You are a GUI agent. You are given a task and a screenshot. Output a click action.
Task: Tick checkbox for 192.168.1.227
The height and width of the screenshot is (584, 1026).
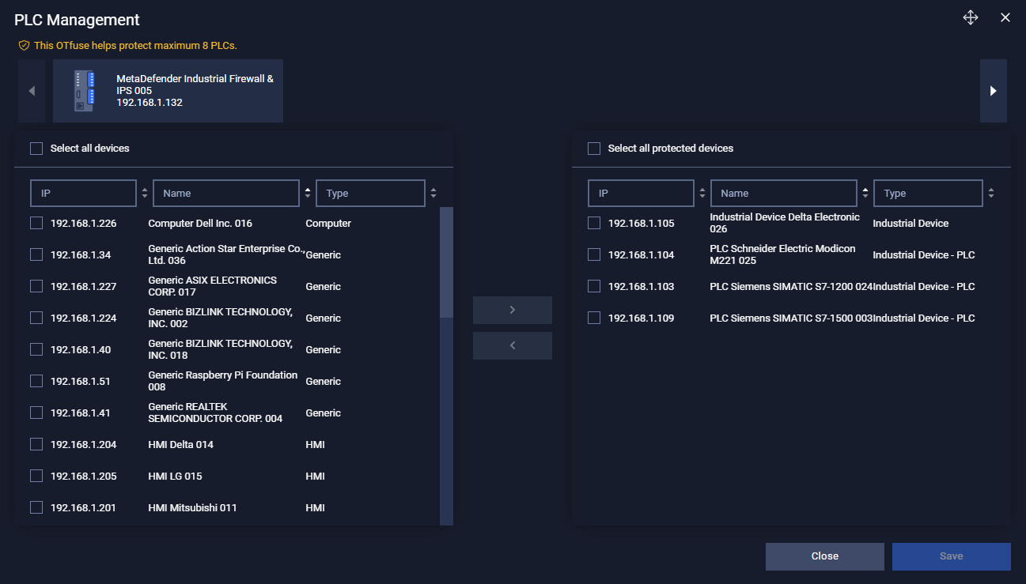(x=36, y=286)
